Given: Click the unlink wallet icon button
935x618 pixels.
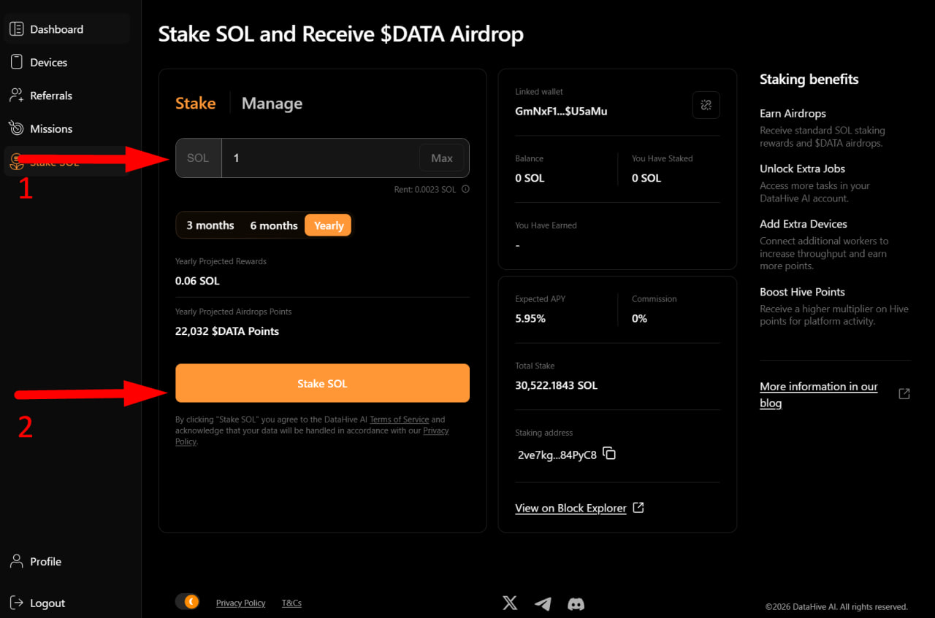Looking at the screenshot, I should click(x=706, y=105).
